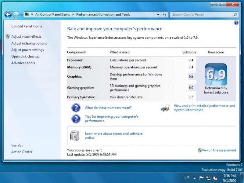Click the Graphics subscore 6.9

coord(191,76)
